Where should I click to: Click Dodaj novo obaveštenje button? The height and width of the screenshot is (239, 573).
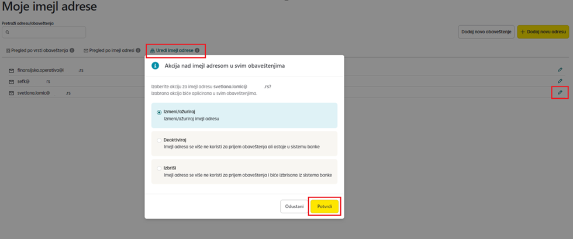[486, 32]
